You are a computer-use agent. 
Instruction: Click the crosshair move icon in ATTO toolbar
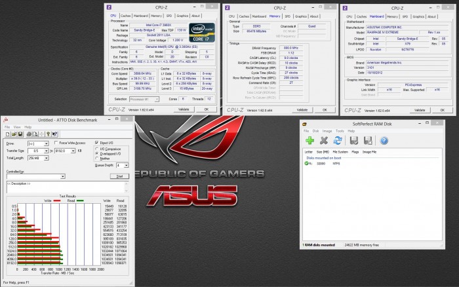pos(41,134)
